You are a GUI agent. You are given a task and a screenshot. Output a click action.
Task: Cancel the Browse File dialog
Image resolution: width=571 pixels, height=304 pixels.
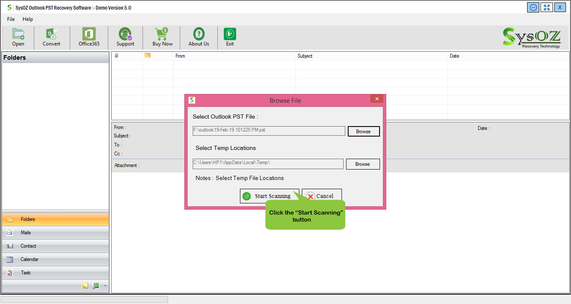322,196
